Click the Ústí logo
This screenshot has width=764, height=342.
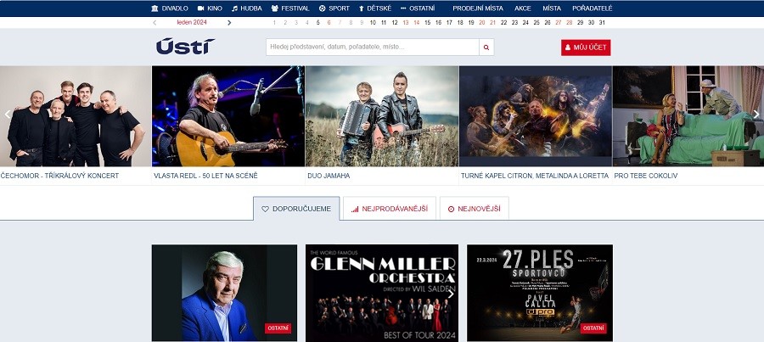point(185,47)
